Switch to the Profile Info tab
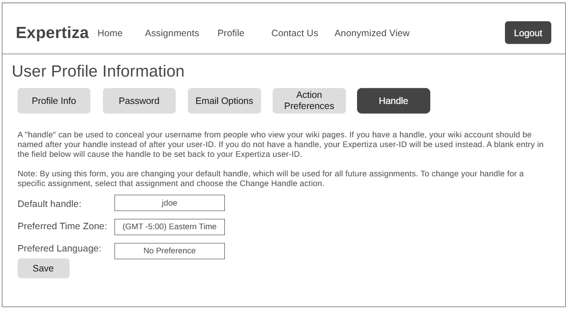 pos(54,101)
